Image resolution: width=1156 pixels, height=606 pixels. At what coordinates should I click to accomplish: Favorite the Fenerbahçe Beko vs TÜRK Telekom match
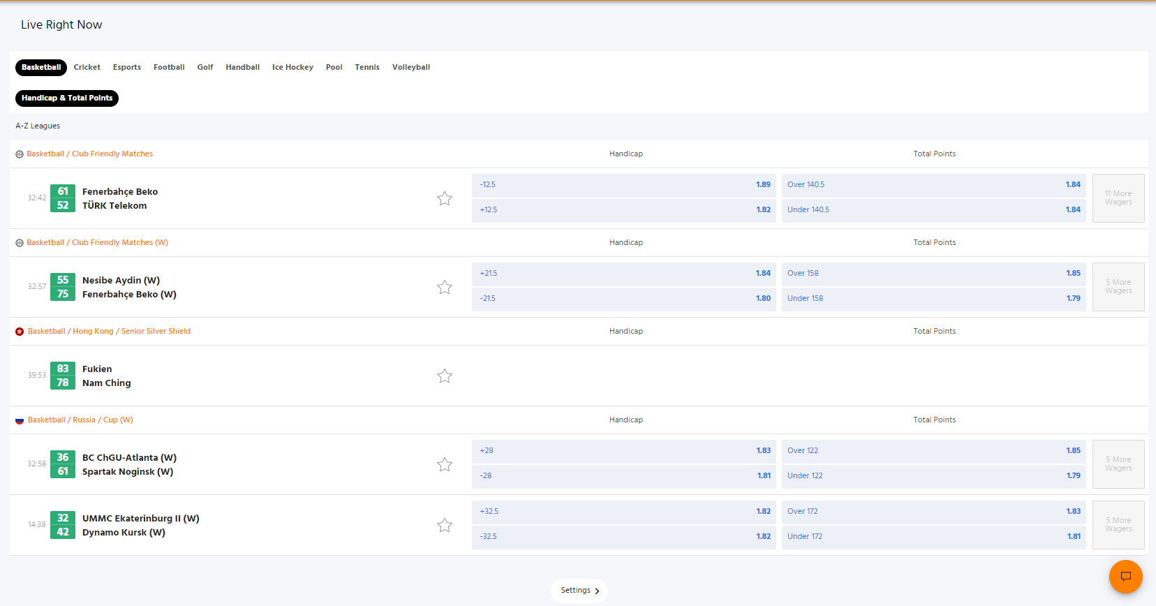[445, 198]
